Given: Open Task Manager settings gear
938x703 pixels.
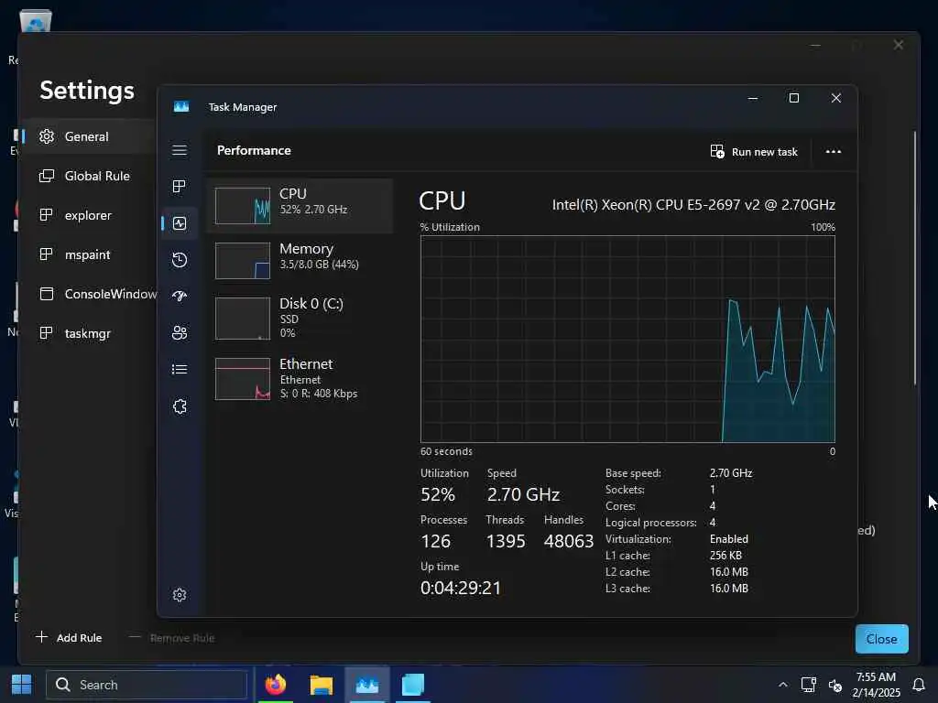Looking at the screenshot, I should pos(180,595).
